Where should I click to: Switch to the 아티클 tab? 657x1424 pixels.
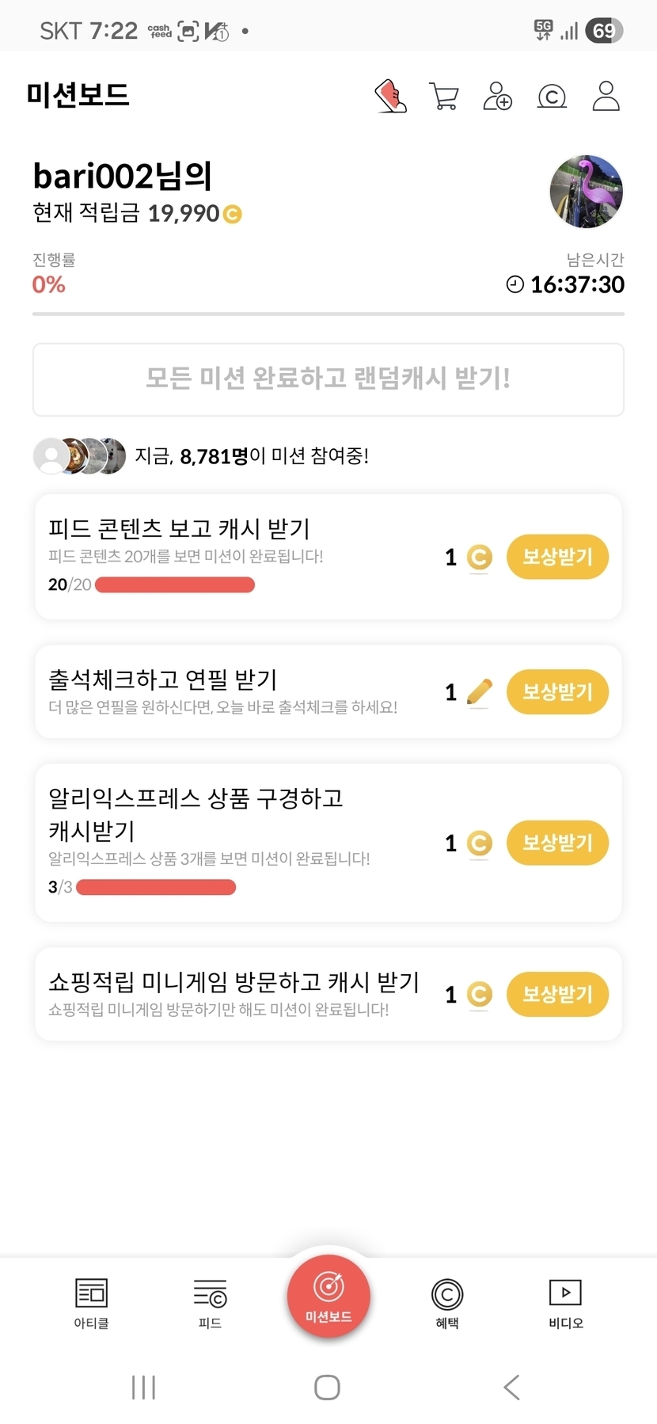coord(91,1303)
